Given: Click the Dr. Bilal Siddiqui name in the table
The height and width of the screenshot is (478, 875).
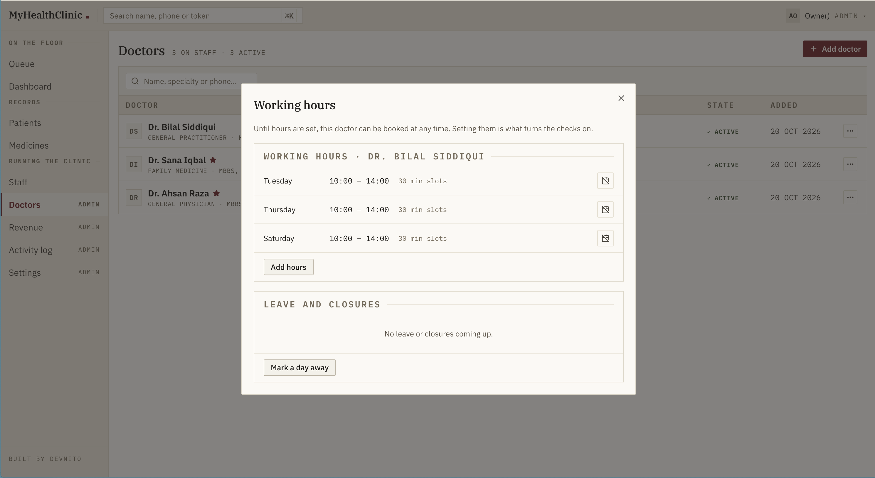Looking at the screenshot, I should (x=182, y=127).
